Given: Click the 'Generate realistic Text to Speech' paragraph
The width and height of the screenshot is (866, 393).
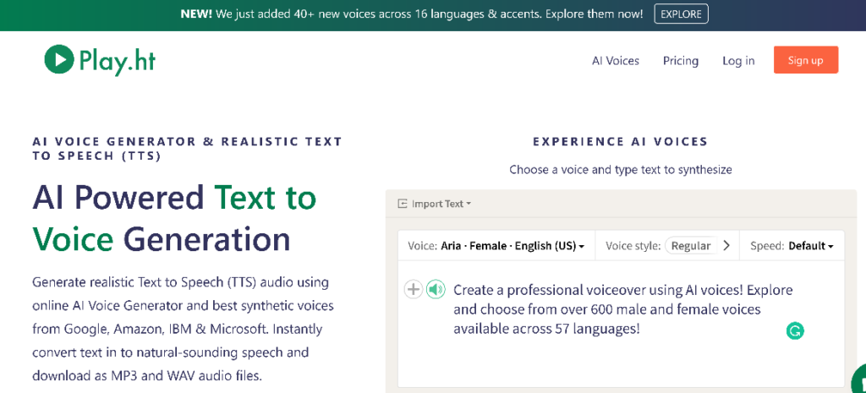Looking at the screenshot, I should tap(183, 330).
